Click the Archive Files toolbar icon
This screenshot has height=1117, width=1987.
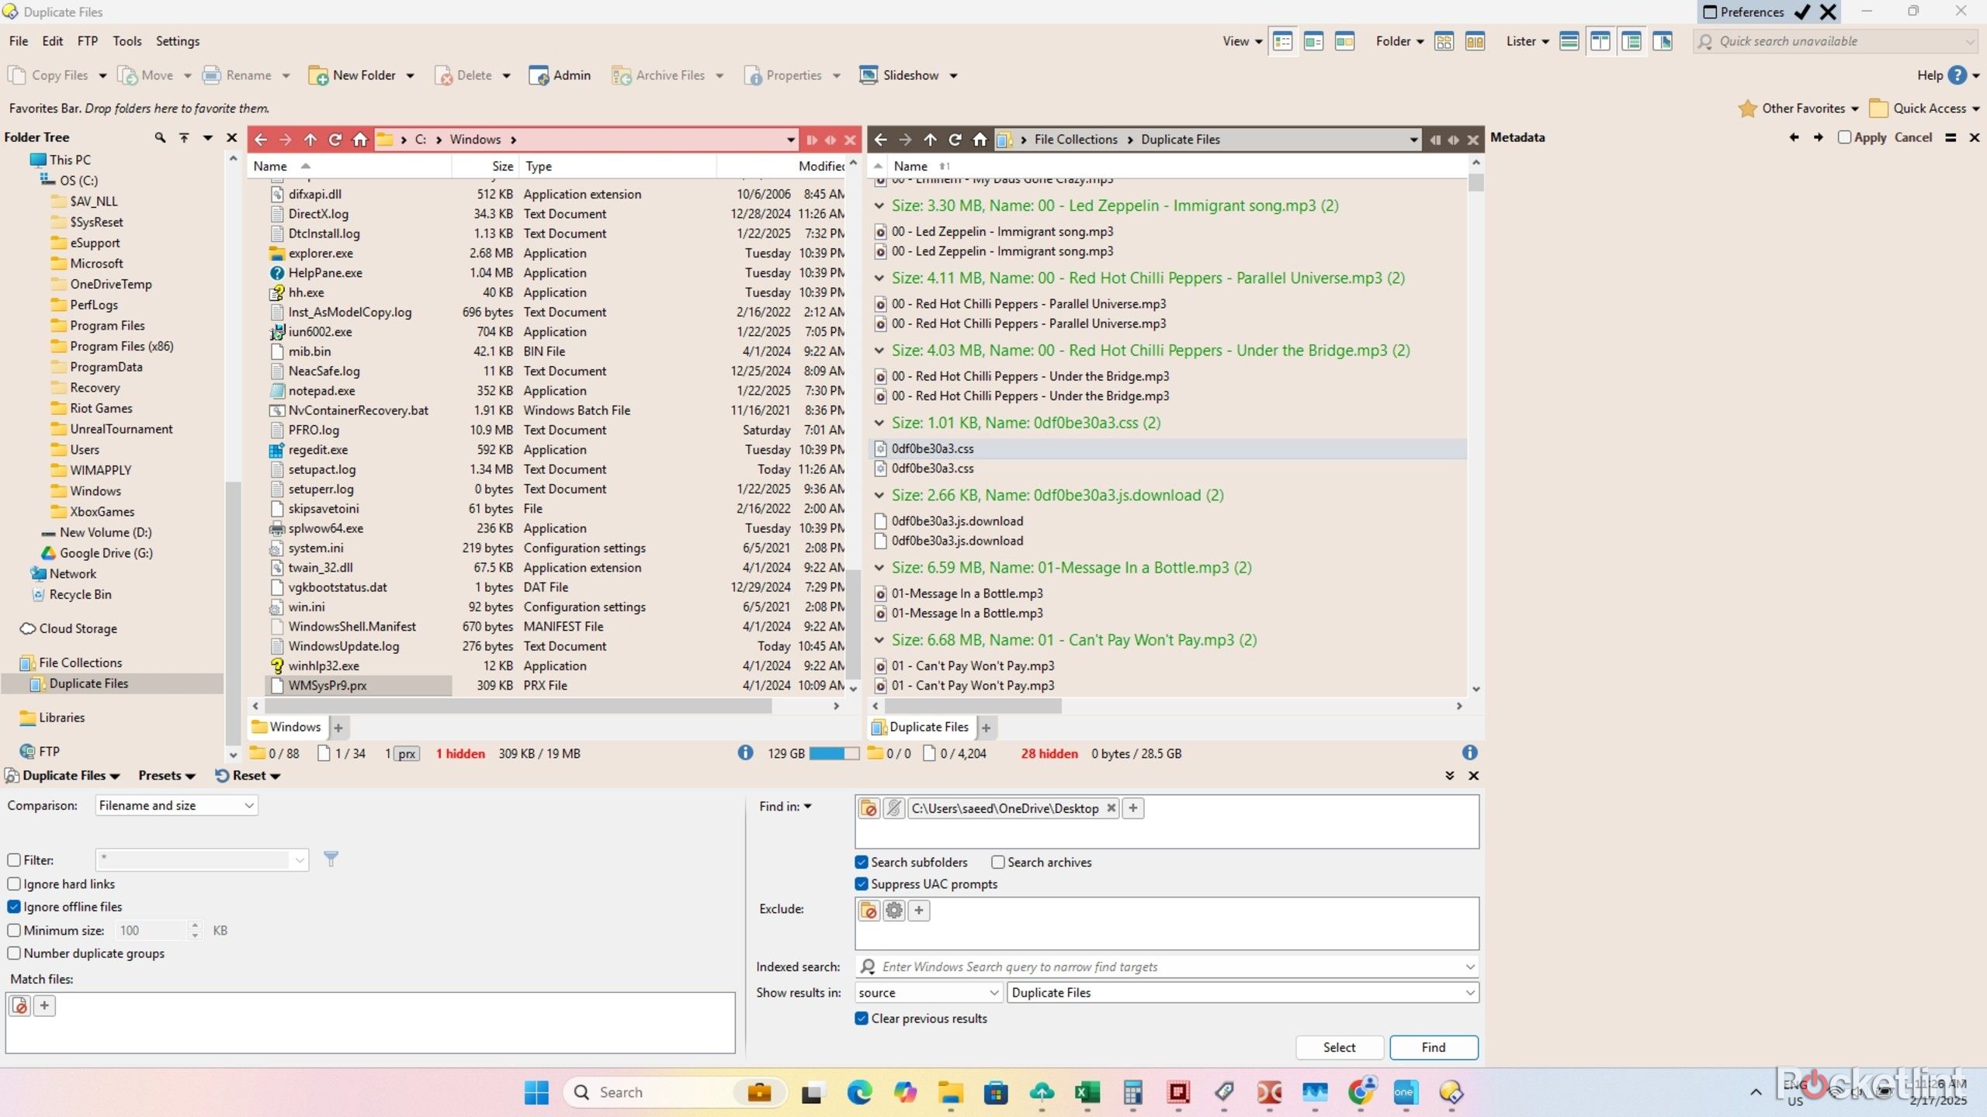tap(621, 75)
